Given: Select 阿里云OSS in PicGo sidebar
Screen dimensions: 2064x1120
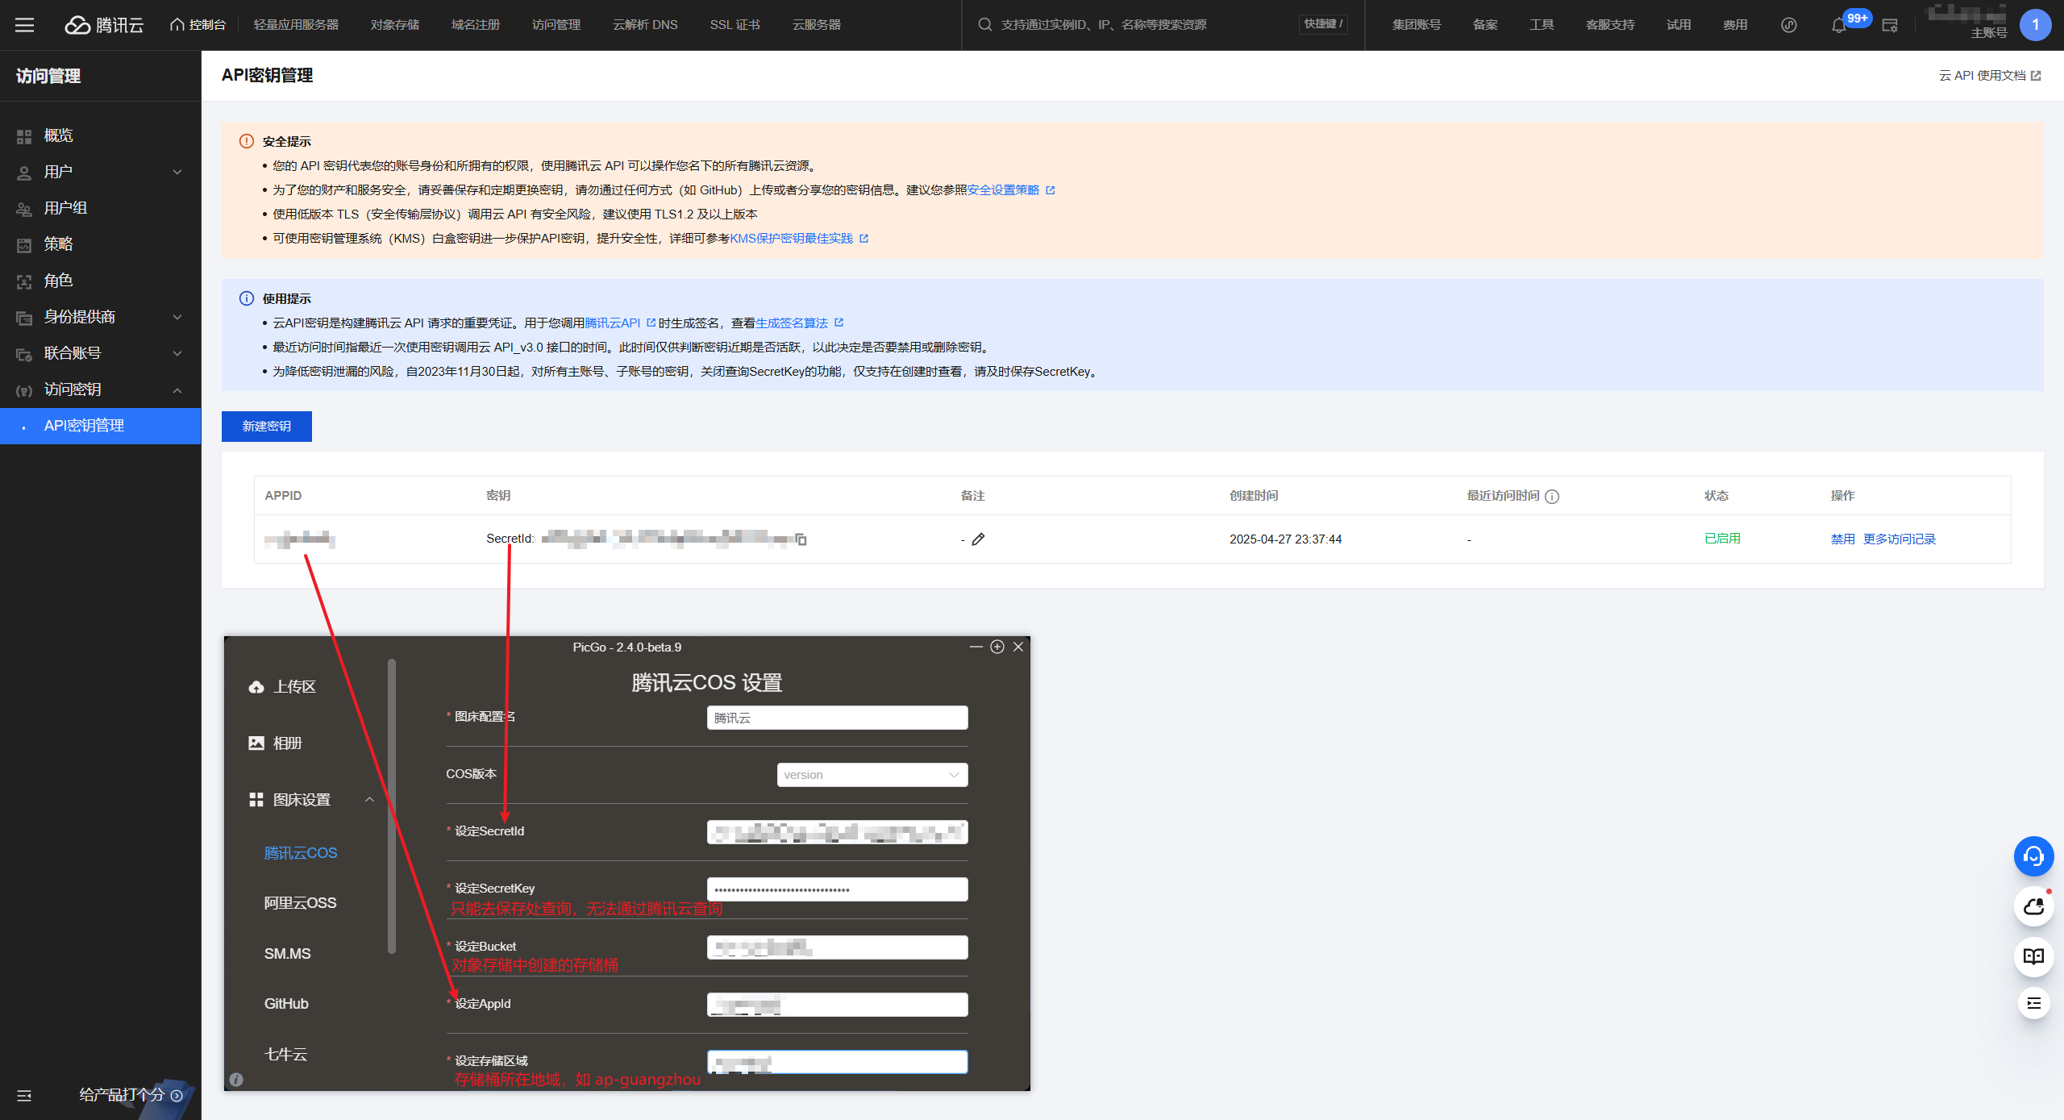Looking at the screenshot, I should 300,903.
